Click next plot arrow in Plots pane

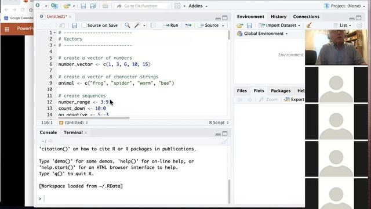(x=249, y=99)
